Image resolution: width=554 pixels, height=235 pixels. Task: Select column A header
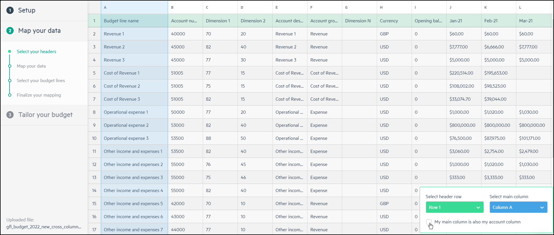(134, 7)
